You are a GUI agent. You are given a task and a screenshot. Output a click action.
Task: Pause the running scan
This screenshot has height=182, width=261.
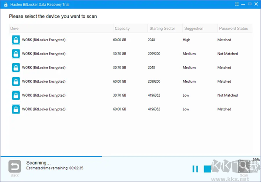coord(195,169)
